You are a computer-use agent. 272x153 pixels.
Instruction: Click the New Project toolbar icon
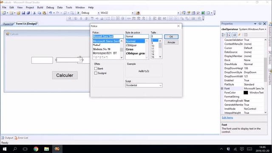click(4, 13)
